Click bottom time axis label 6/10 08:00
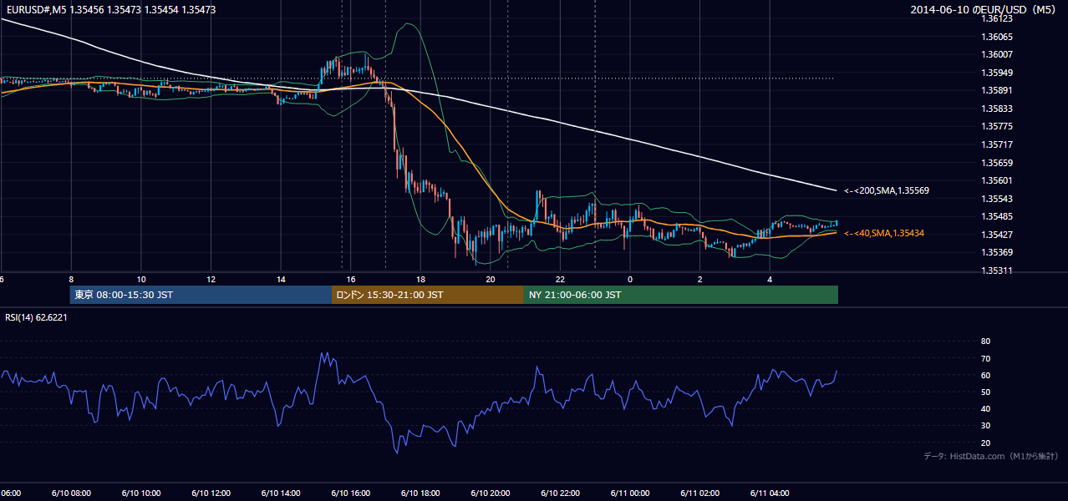 point(71,493)
